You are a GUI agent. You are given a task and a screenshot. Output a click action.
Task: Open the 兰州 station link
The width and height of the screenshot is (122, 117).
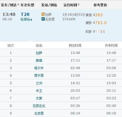click(x=39, y=83)
